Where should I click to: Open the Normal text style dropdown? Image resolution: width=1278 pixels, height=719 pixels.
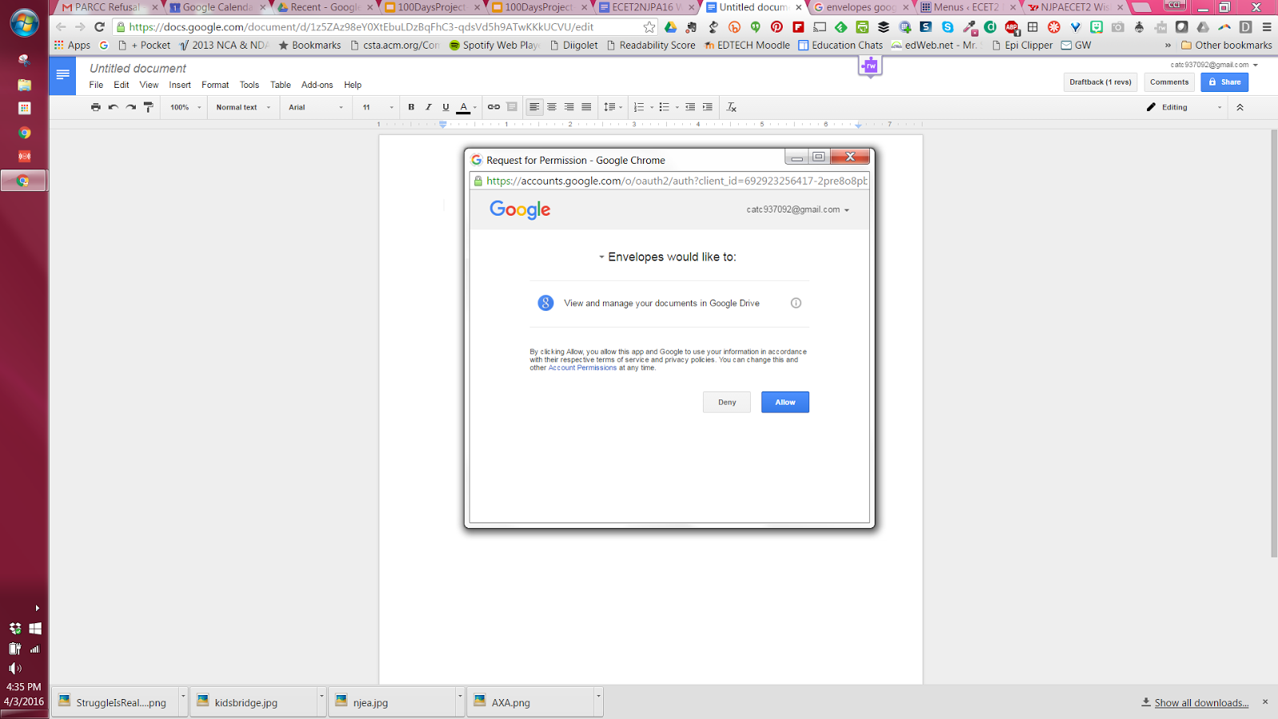[x=244, y=107]
